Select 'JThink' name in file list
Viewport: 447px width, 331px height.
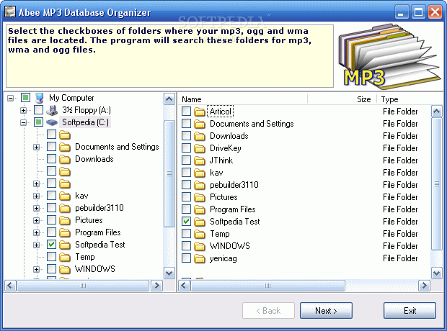[x=221, y=160]
